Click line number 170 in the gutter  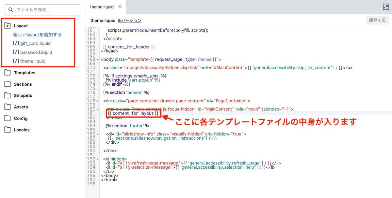[91, 68]
